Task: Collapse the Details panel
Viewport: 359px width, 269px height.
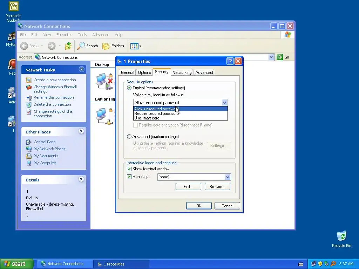Action: click(x=81, y=179)
